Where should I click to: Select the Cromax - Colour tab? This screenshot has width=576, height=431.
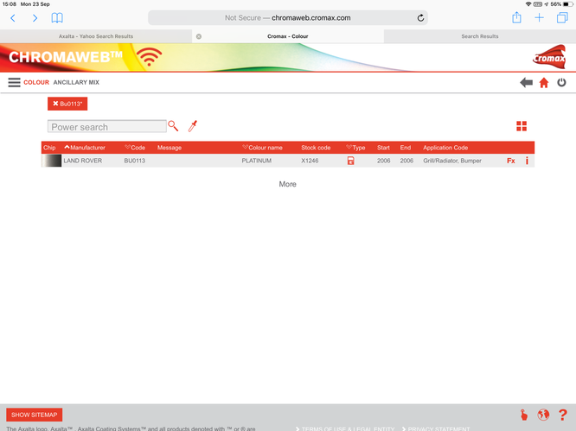(x=288, y=36)
